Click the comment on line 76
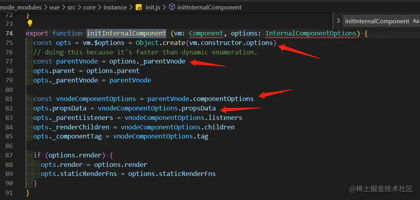 click(145, 52)
